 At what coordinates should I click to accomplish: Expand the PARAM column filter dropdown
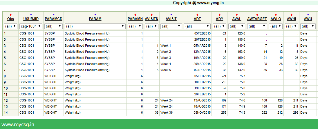[95, 26]
